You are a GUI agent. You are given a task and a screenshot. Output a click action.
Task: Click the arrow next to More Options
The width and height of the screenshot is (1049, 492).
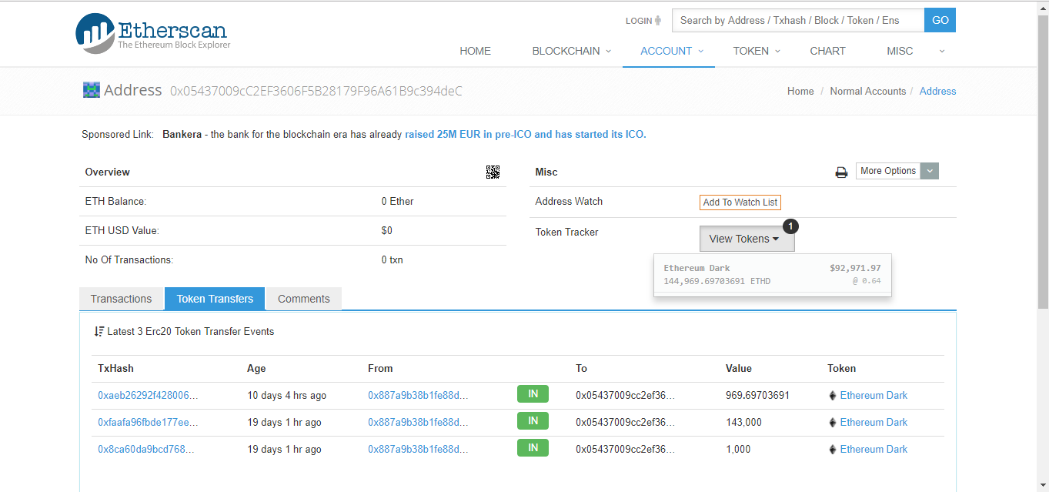click(x=930, y=171)
